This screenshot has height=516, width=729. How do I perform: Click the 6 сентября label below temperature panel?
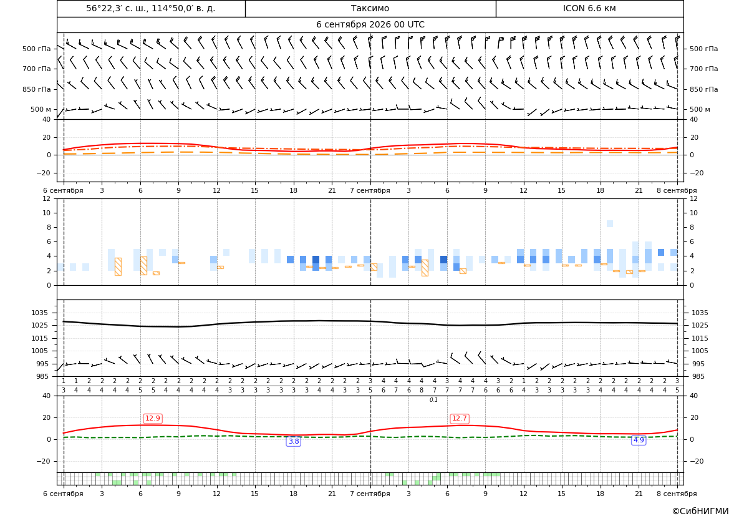tap(63, 190)
